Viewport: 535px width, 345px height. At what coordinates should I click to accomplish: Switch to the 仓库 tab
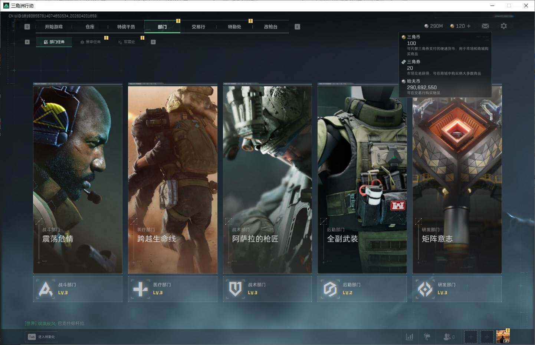90,27
